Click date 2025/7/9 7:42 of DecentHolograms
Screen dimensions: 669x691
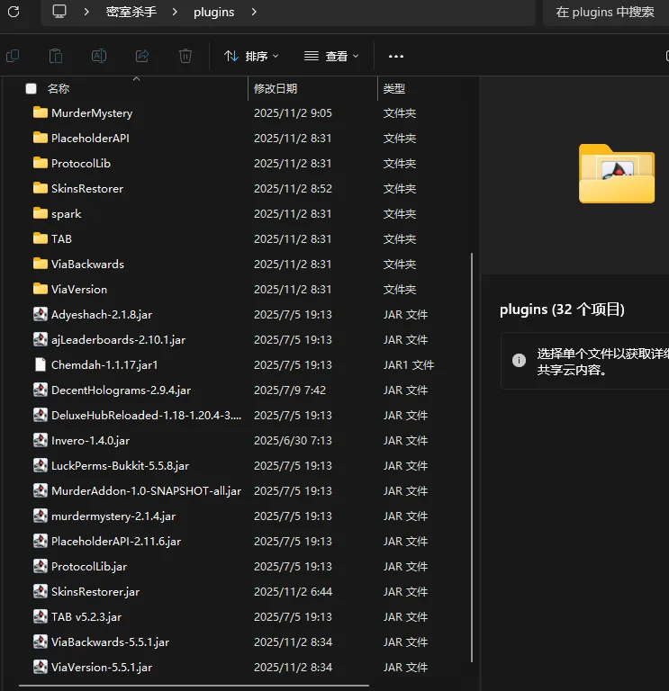290,390
